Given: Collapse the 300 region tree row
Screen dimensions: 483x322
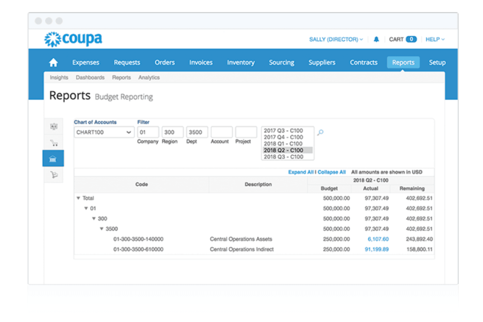Looking at the screenshot, I should 94,219.
